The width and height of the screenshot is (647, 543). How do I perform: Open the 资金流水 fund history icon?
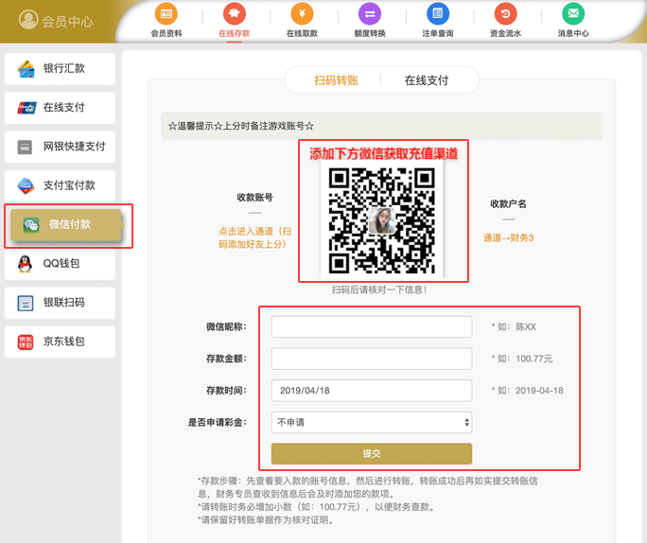(x=505, y=14)
